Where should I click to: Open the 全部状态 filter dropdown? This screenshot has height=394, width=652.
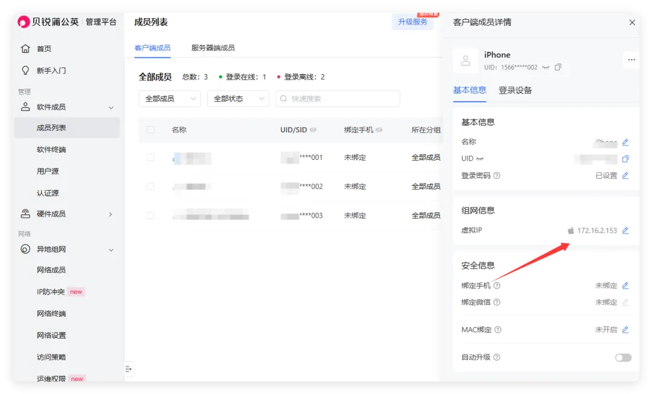pyautogui.click(x=238, y=98)
